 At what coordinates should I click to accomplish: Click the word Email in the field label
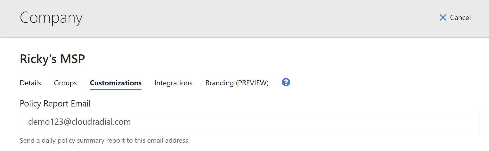[81, 104]
